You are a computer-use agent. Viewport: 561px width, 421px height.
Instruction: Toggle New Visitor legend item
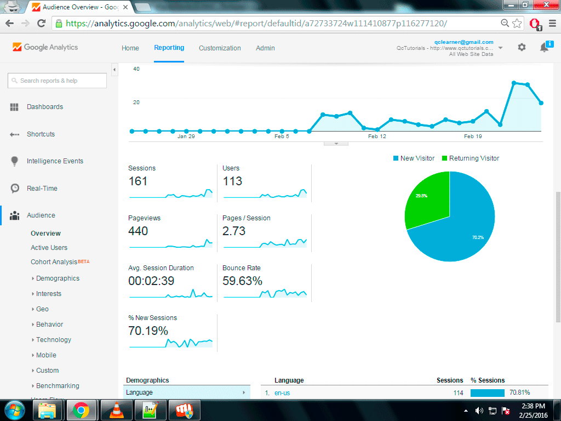click(414, 158)
